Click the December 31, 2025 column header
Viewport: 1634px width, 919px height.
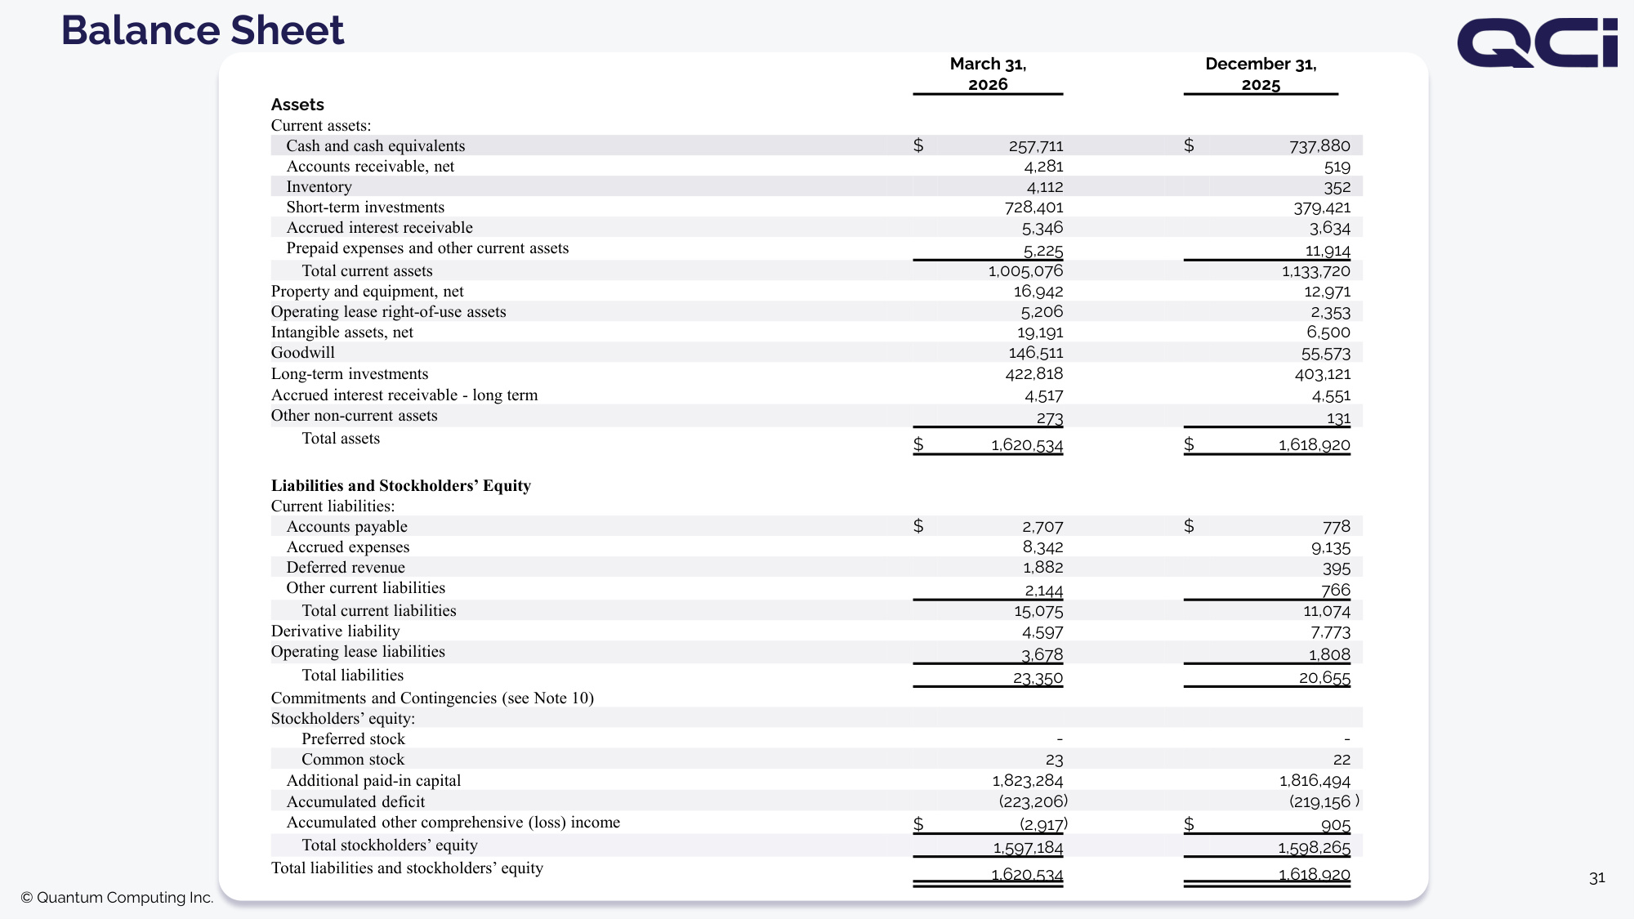point(1261,74)
